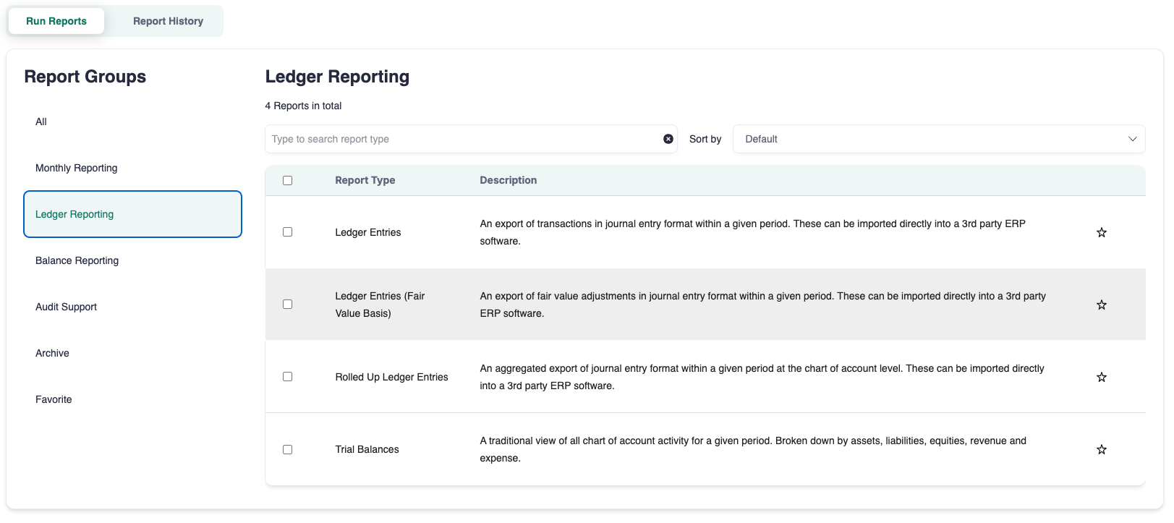Tick the Ledger Entries checkbox
Viewport: 1174px width, 523px height.
click(287, 232)
